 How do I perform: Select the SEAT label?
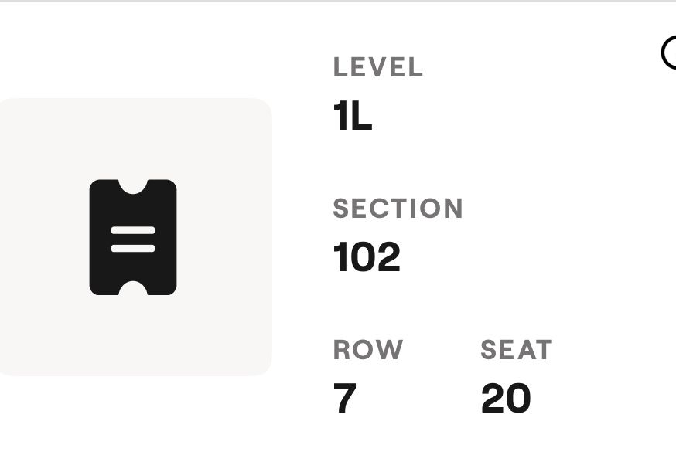pyautogui.click(x=516, y=349)
